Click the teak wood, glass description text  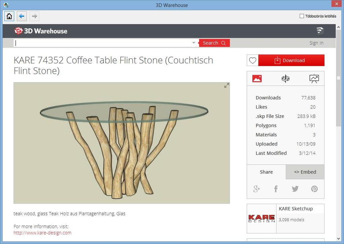(x=69, y=213)
